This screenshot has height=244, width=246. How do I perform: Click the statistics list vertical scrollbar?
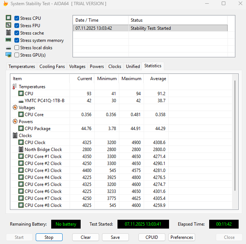coord(235,136)
